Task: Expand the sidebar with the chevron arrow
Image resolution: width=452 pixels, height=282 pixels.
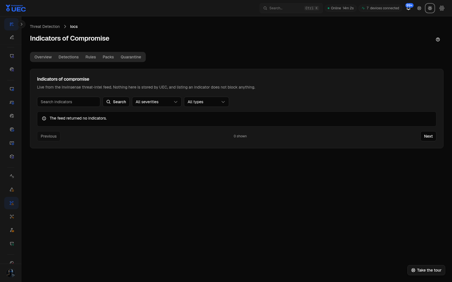Action: coord(21,24)
